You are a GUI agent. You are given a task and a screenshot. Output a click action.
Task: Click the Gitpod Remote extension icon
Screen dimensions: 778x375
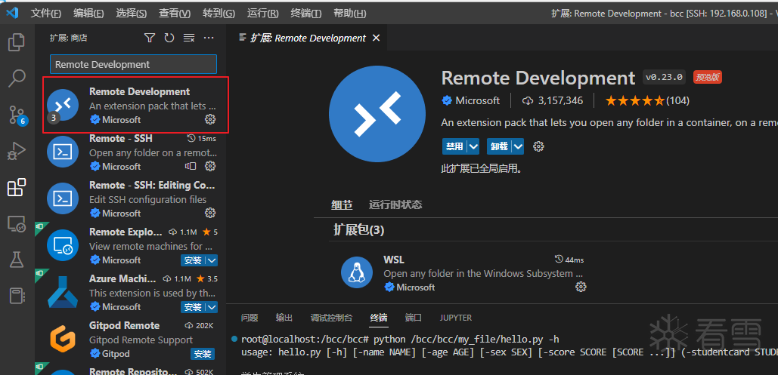pos(63,340)
